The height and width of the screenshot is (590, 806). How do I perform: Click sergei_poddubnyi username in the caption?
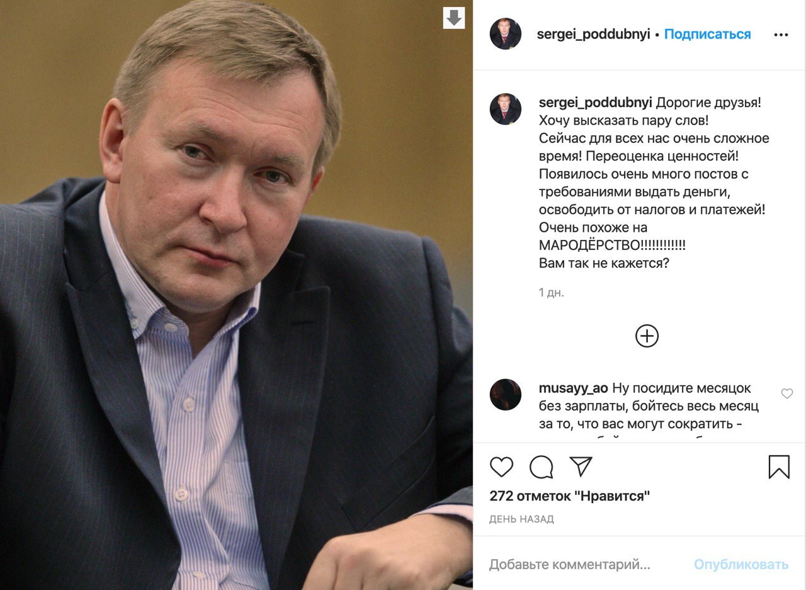(595, 103)
